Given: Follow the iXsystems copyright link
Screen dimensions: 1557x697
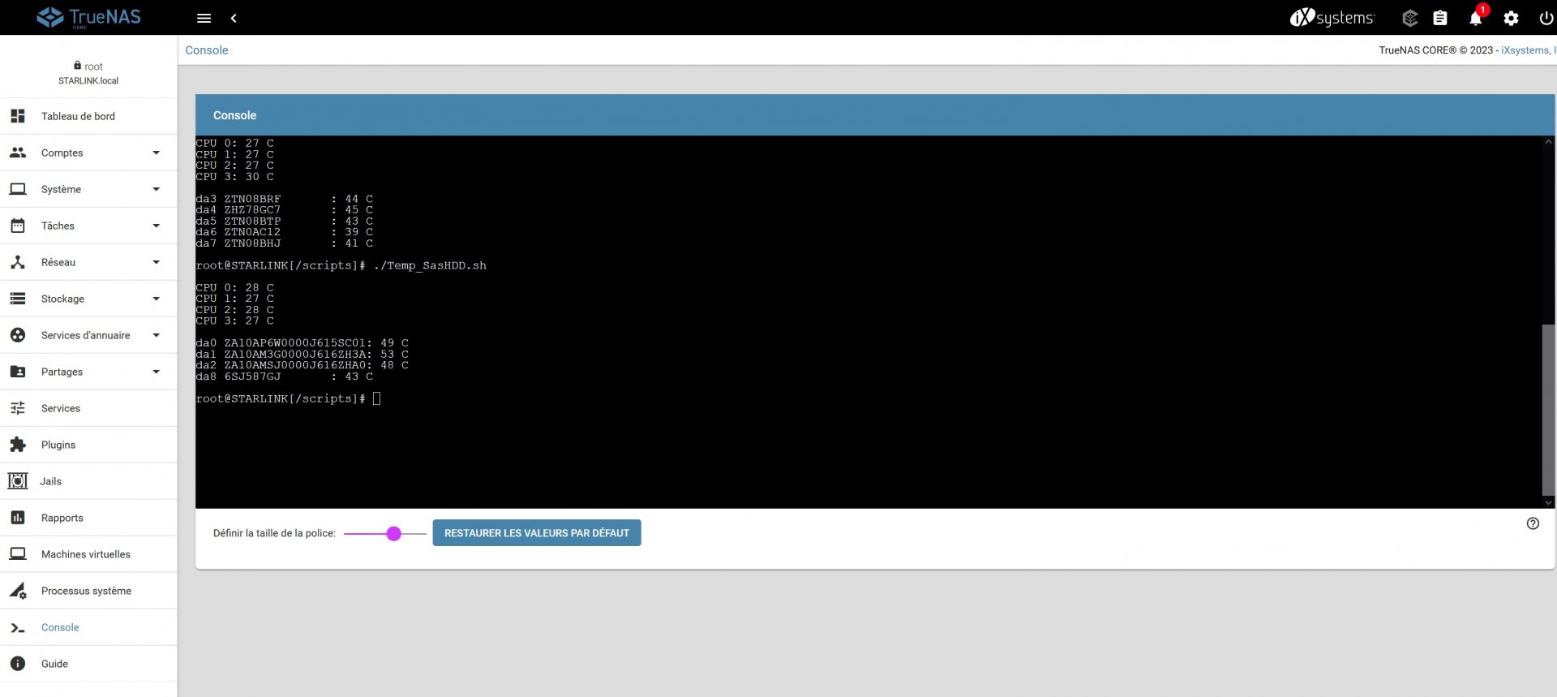Looking at the screenshot, I should [1528, 50].
